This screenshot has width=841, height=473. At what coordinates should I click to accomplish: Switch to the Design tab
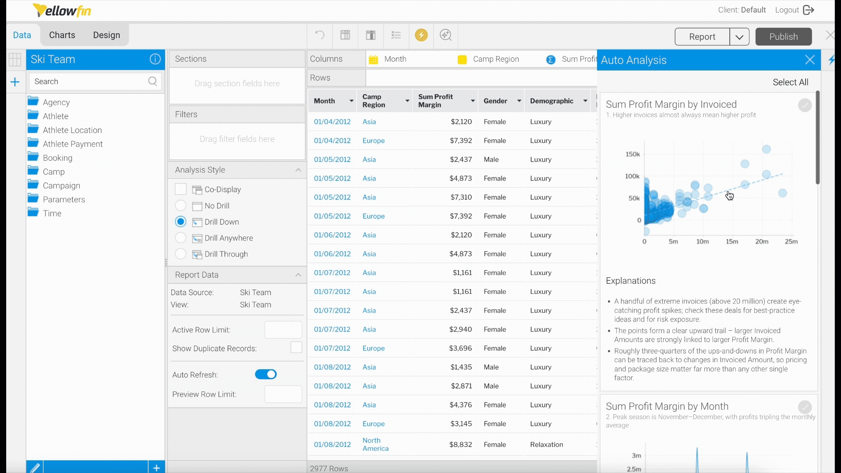pos(106,35)
